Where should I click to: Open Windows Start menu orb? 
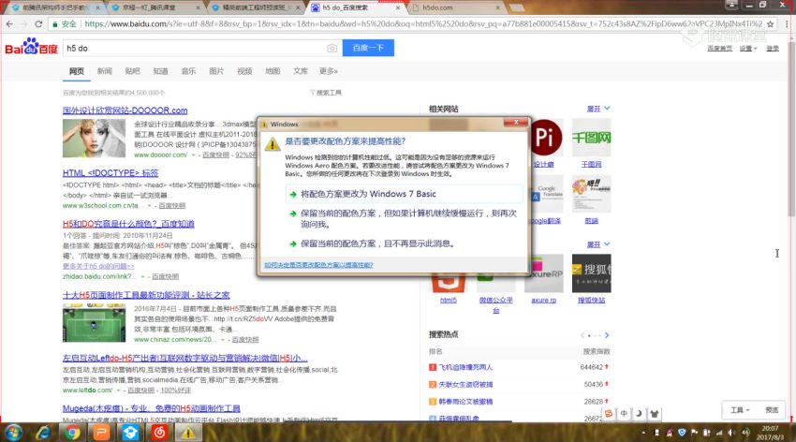pos(14,433)
